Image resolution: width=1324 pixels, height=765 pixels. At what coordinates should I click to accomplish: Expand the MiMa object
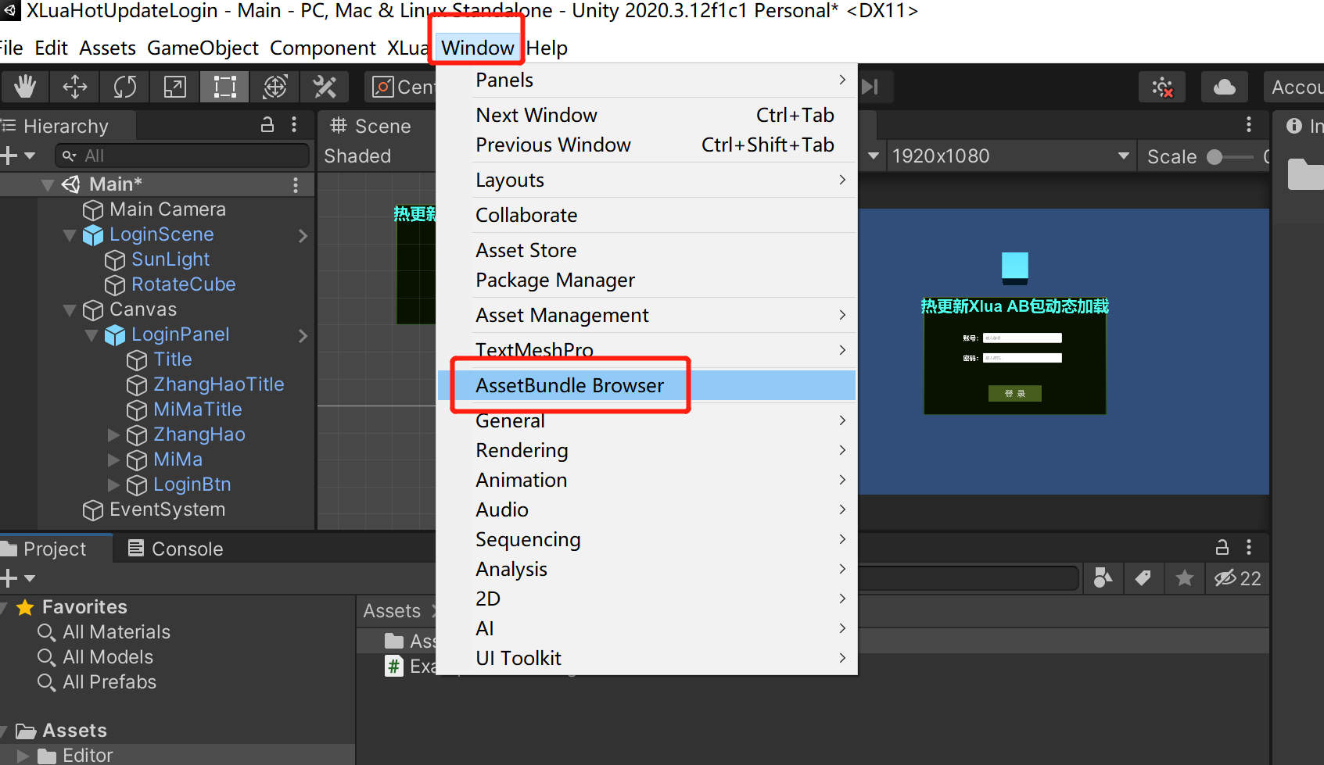(113, 459)
